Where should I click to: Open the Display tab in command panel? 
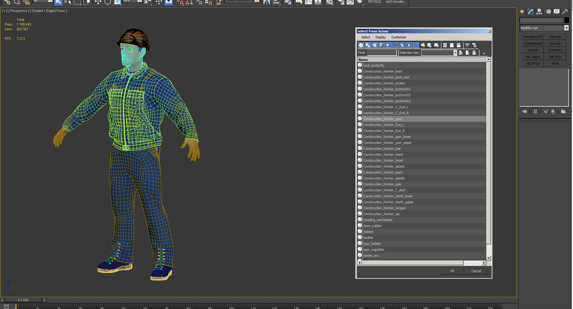tap(556, 12)
